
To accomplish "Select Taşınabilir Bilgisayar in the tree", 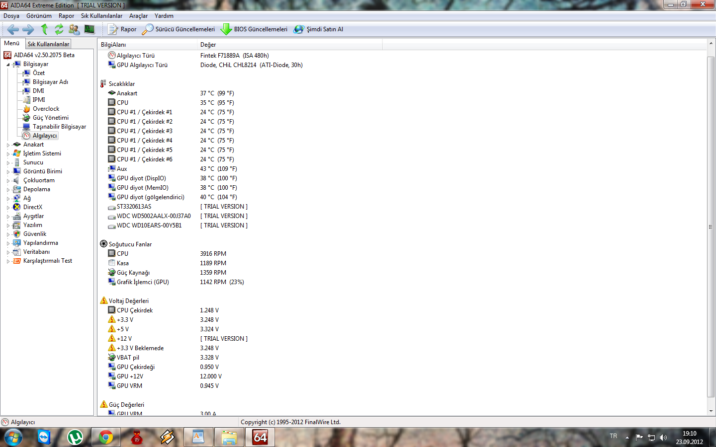I will [x=59, y=127].
